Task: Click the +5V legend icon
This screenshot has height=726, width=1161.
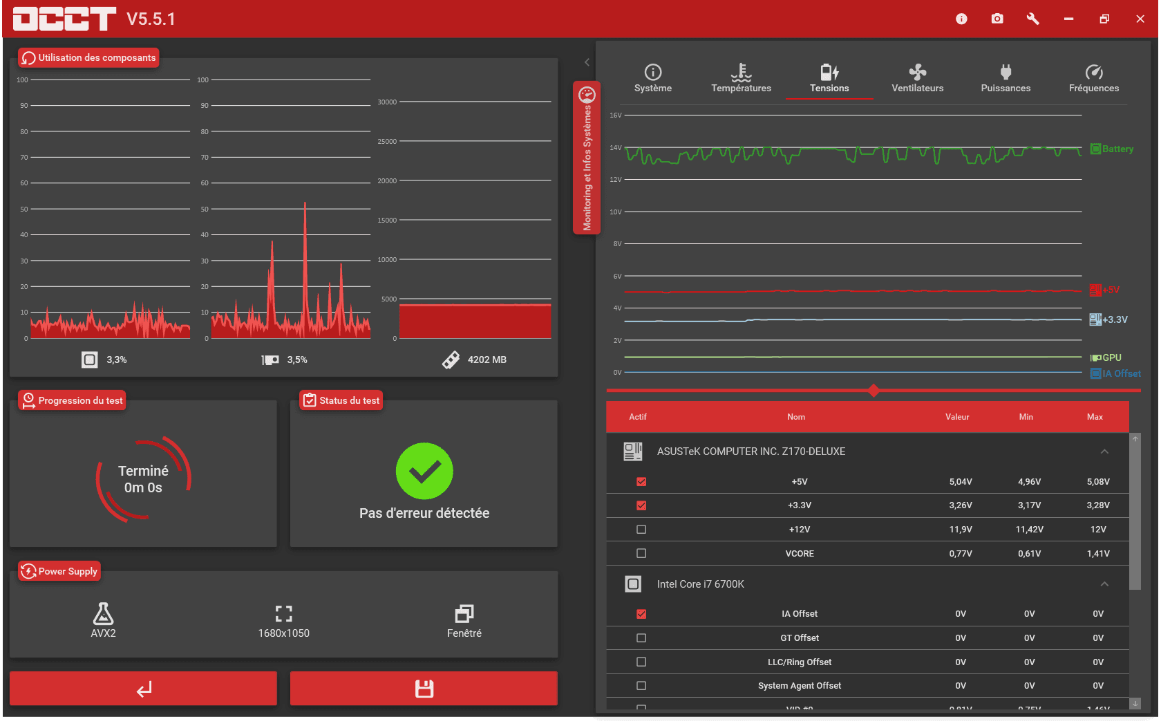Action: tap(1095, 290)
